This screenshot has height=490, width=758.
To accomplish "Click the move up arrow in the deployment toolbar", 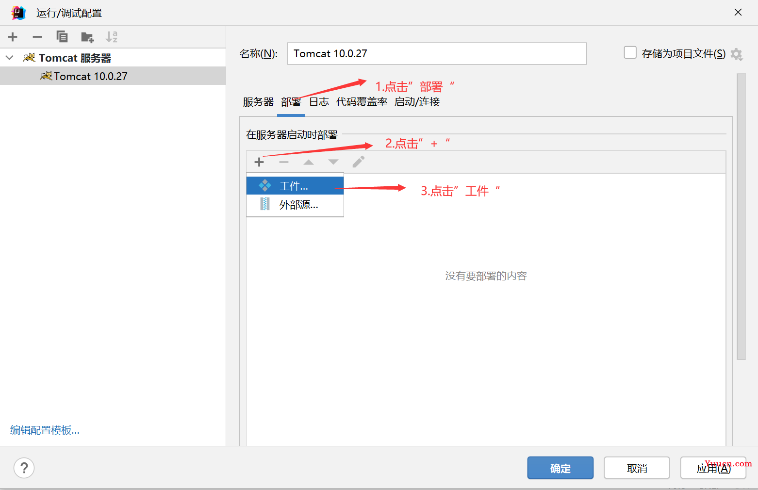I will pyautogui.click(x=309, y=162).
